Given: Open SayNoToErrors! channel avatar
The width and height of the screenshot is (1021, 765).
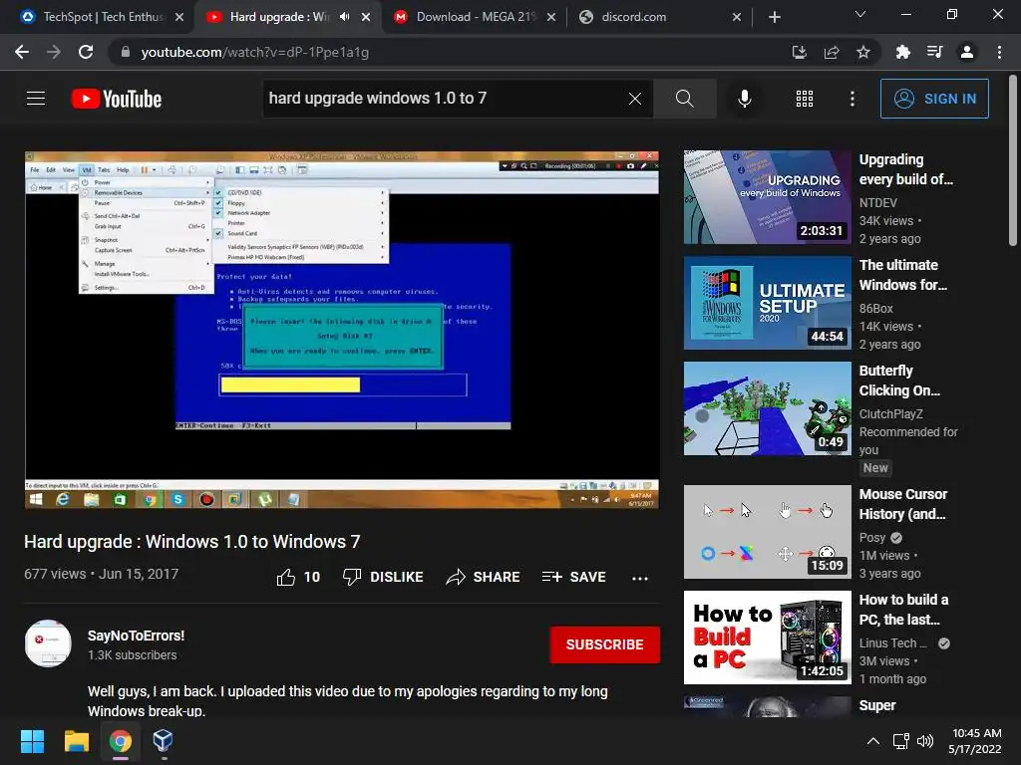Looking at the screenshot, I should [48, 643].
